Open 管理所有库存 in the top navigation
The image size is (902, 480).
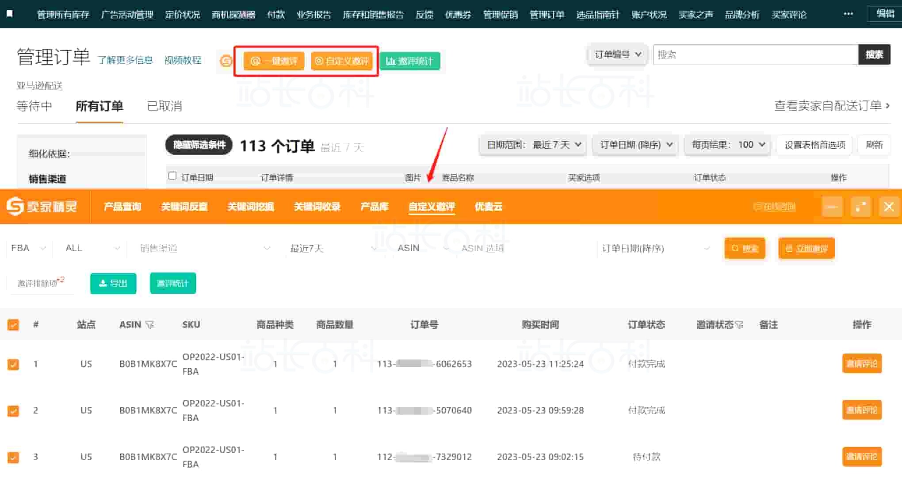(x=63, y=15)
